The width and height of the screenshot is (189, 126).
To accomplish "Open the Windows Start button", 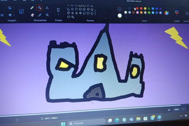I will coord(63,123).
